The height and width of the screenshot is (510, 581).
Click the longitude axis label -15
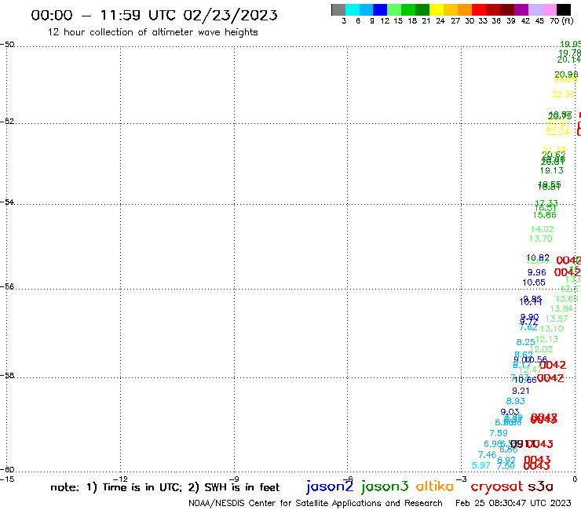7,479
